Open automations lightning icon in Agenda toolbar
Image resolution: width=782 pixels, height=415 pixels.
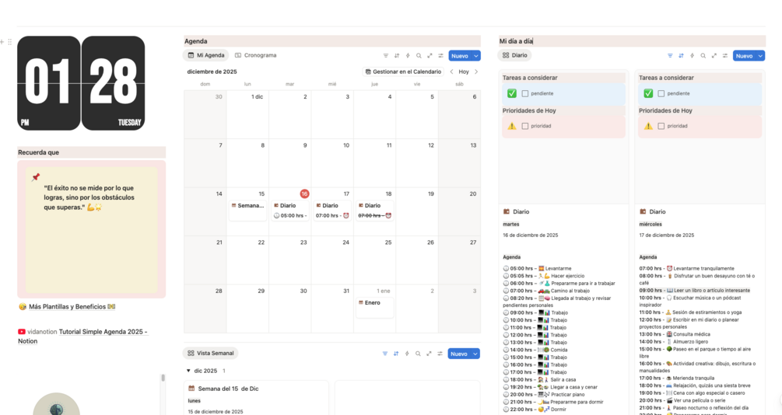408,56
